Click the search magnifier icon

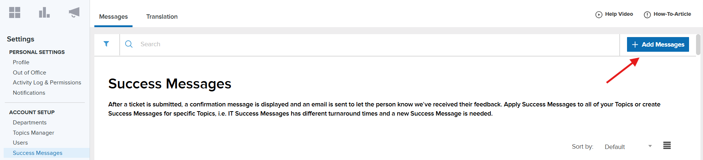pyautogui.click(x=129, y=44)
